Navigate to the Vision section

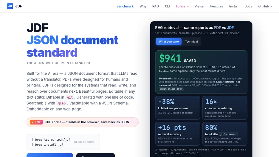tap(199, 6)
